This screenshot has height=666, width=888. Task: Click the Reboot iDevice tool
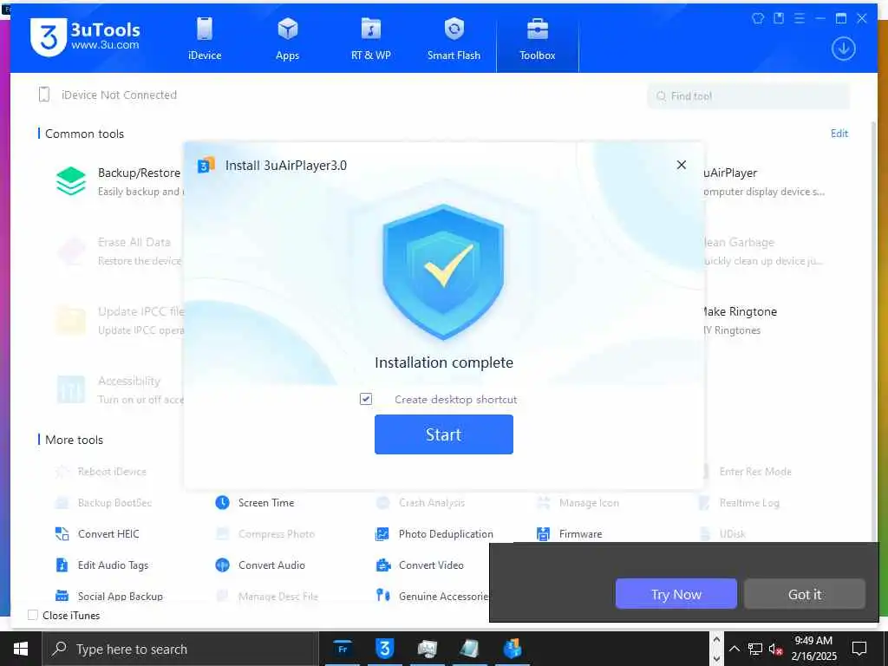[x=101, y=472]
